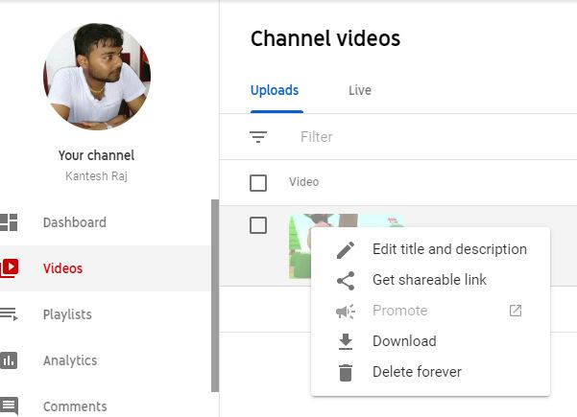Switch to the Live tab

(360, 90)
